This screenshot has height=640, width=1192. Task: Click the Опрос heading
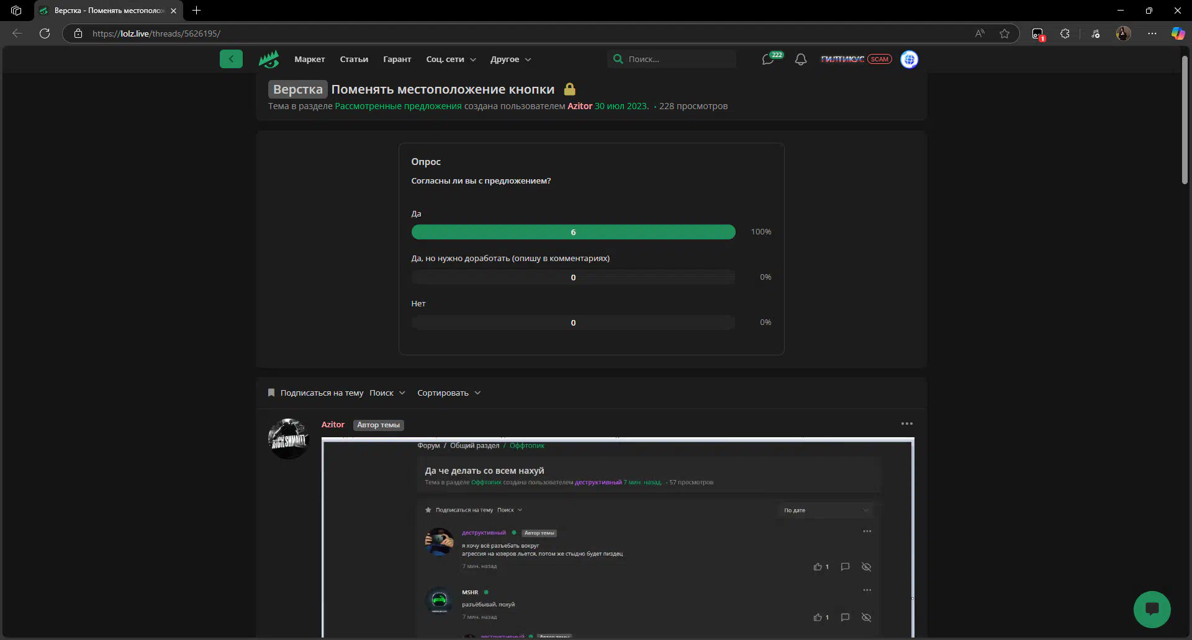[x=426, y=162]
